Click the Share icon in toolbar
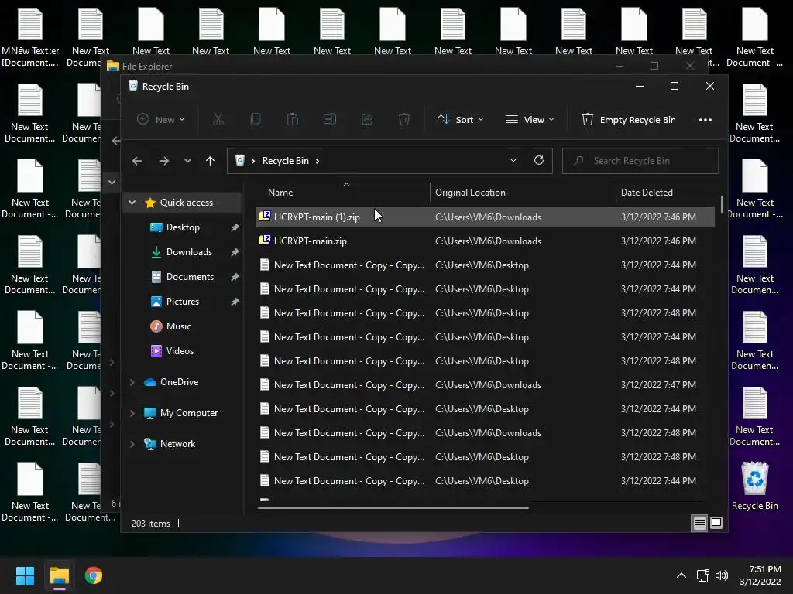Screen dimensions: 793x594 [367, 120]
